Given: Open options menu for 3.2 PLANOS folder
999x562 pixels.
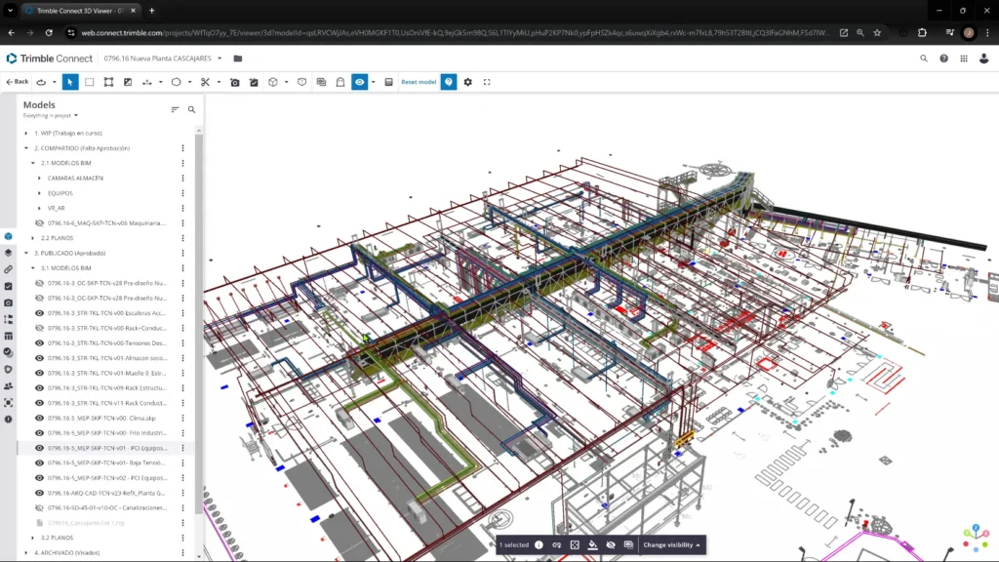Looking at the screenshot, I should 182,538.
